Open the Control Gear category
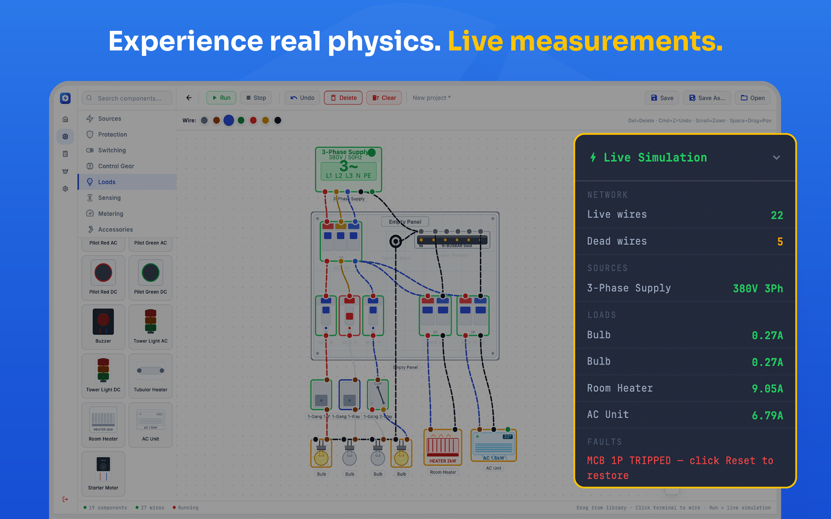The height and width of the screenshot is (519, 831). click(128, 166)
